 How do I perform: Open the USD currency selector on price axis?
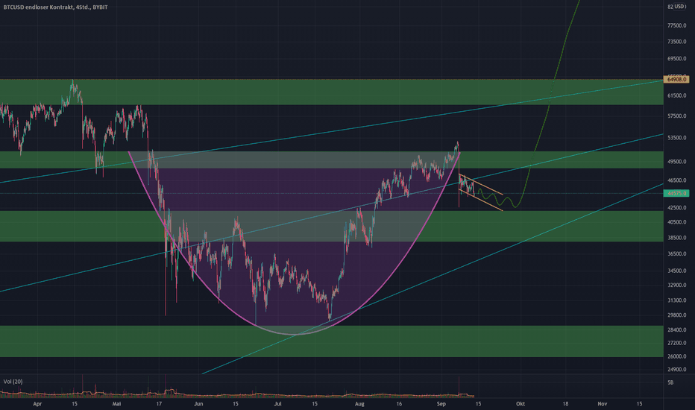pos(679,7)
